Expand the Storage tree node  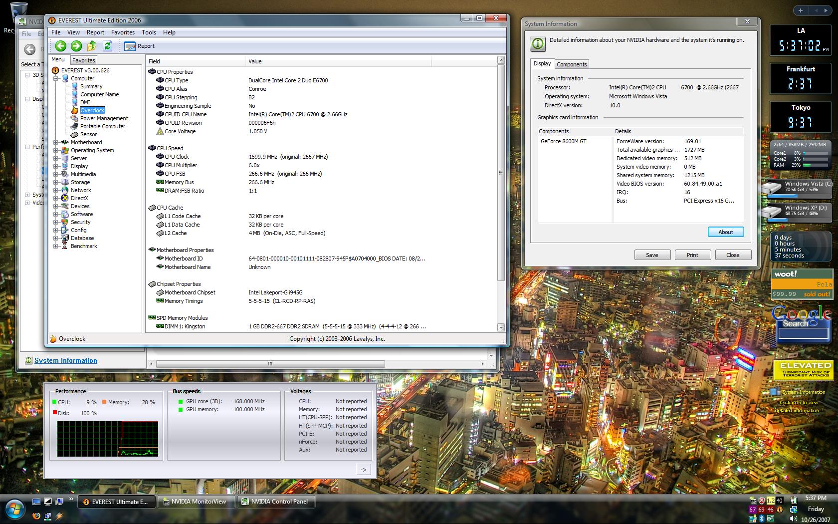click(56, 182)
